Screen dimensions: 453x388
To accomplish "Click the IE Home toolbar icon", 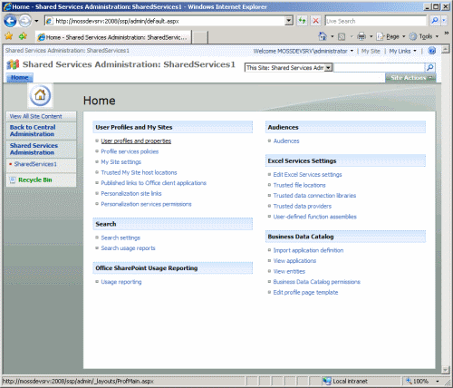I will (x=323, y=36).
